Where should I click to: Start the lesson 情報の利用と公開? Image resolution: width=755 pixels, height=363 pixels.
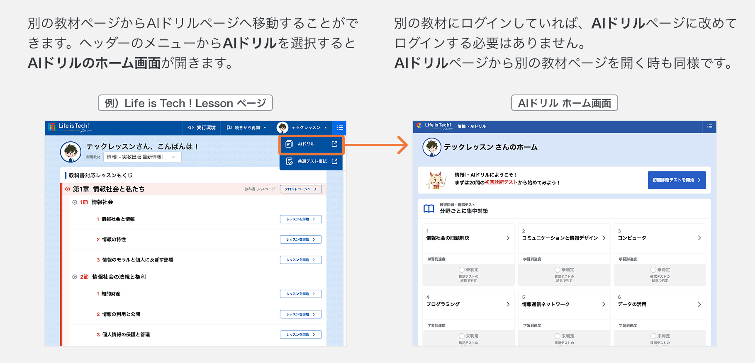[301, 314]
